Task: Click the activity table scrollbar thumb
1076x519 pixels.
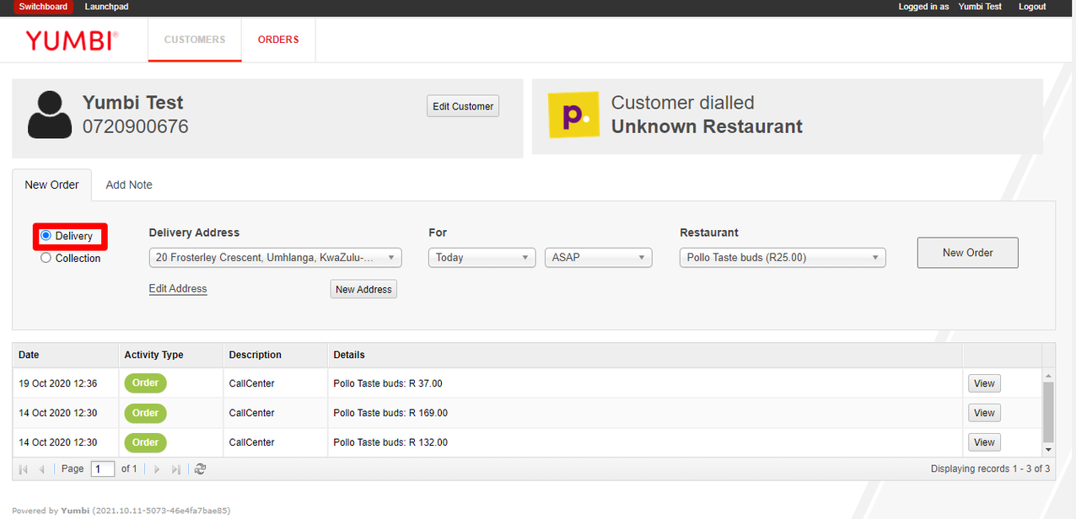Action: click(1048, 411)
